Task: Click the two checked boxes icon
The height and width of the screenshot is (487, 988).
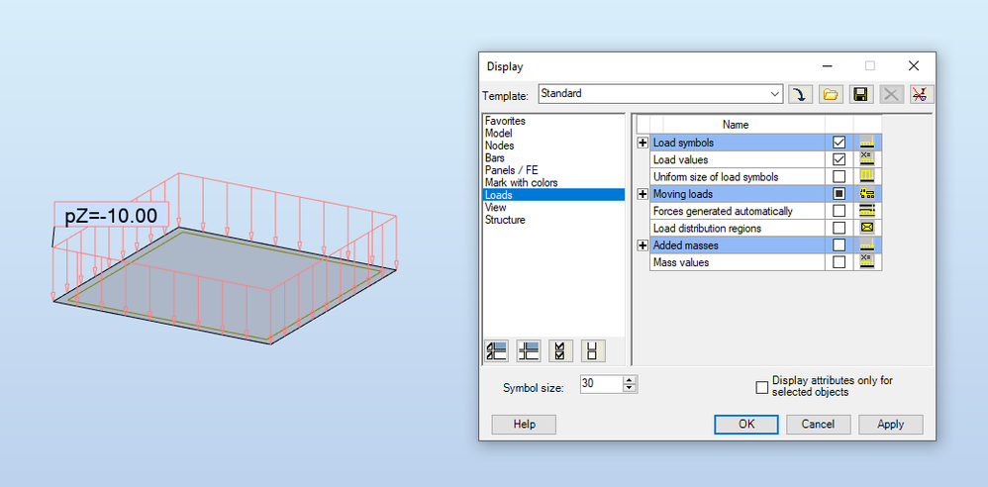Action: [560, 351]
